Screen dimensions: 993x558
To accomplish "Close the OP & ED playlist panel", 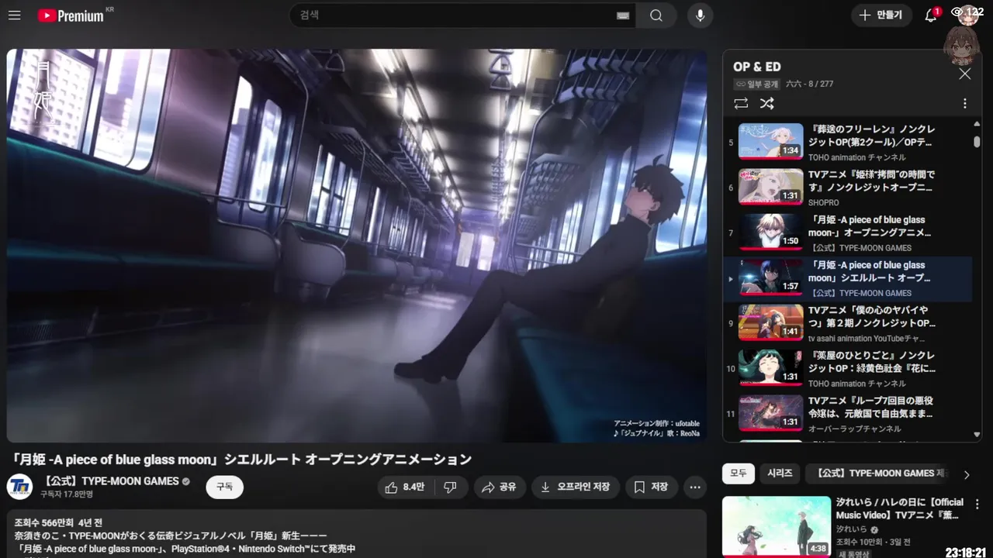I will coord(964,74).
